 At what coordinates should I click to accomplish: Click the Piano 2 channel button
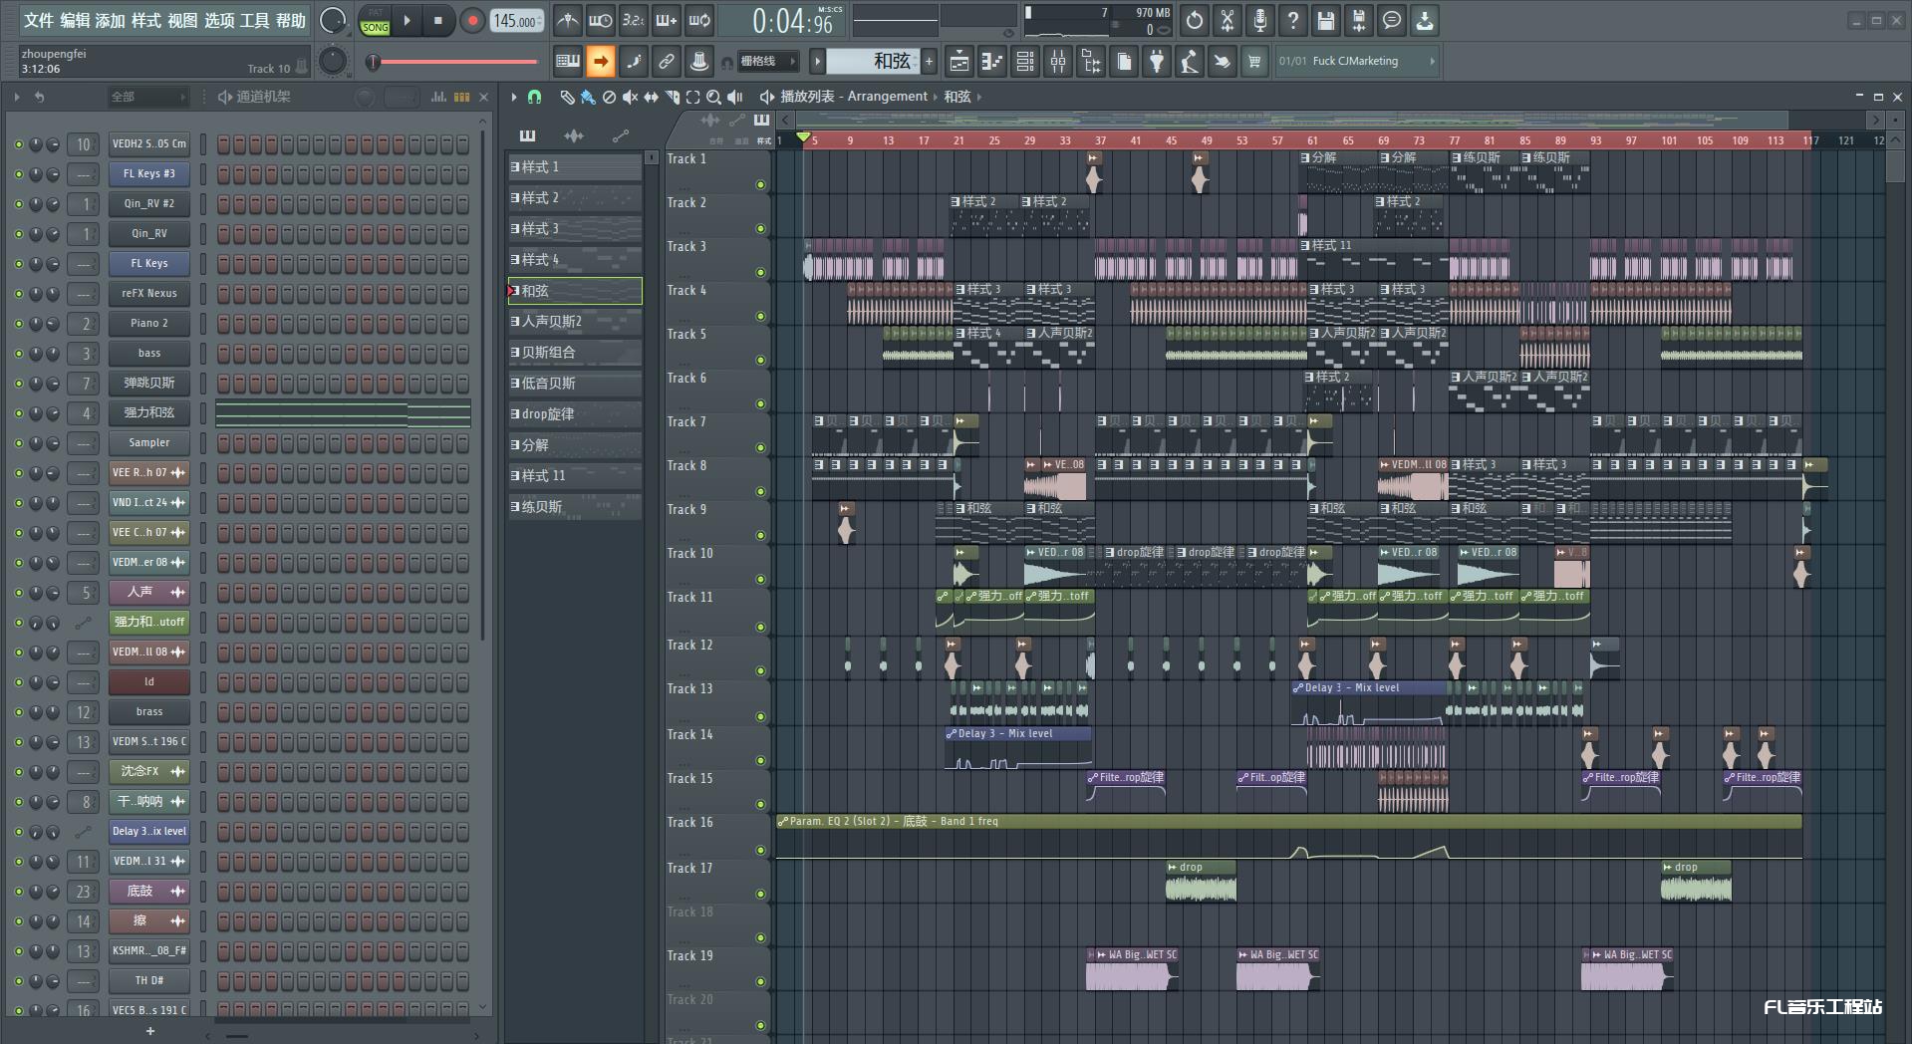(149, 324)
